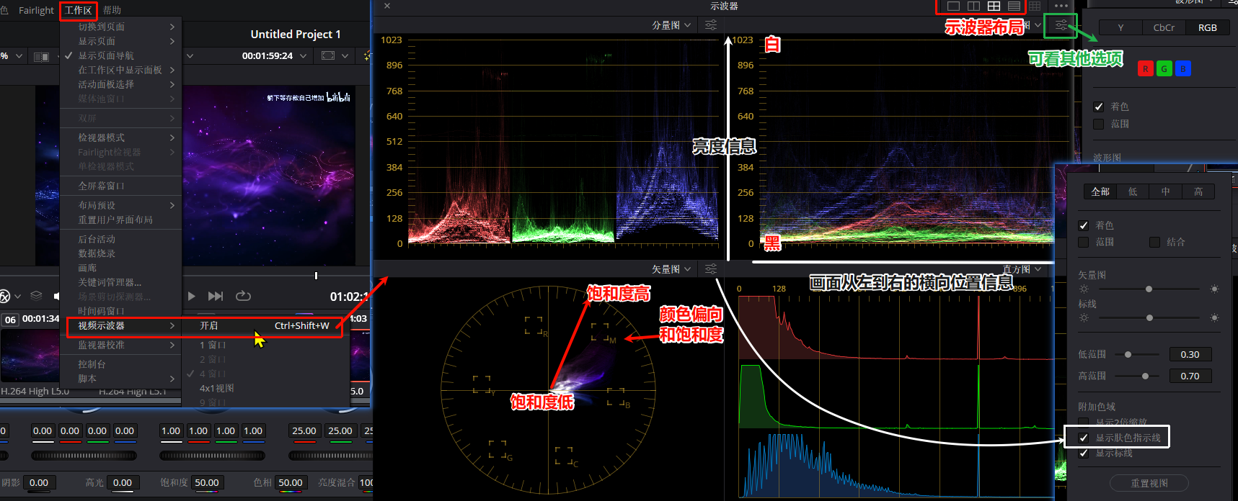This screenshot has width=1238, height=501.
Task: Toggle 显示页面导航 checked menu item
Action: pos(120,55)
